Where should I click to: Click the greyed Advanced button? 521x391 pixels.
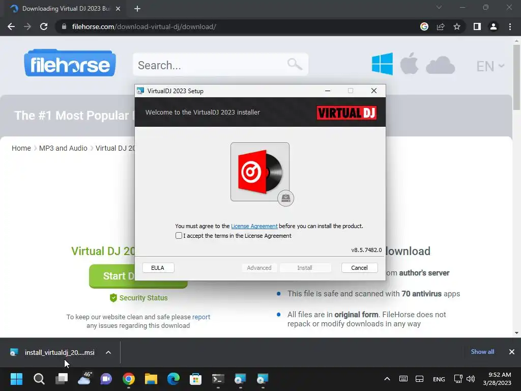[x=259, y=268]
